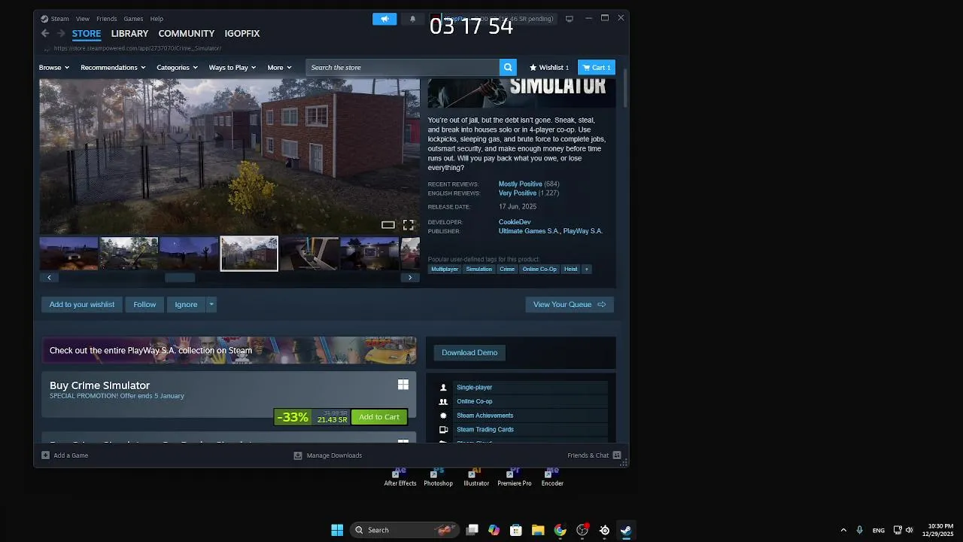This screenshot has width=963, height=542.
Task: Click the announcements megaphone icon
Action: point(384,19)
